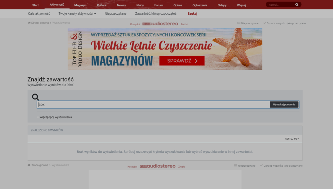Viewport: 333px width, 189px height.
Task: Click the 'ZNALEZIONO 0 WYNIKÓW' text
Action: 47,130
